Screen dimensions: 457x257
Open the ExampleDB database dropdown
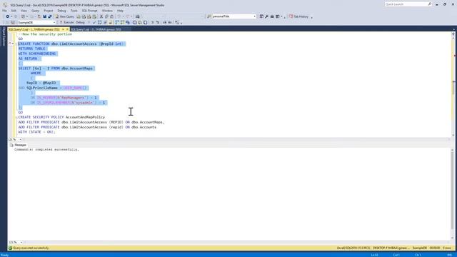pos(54,22)
